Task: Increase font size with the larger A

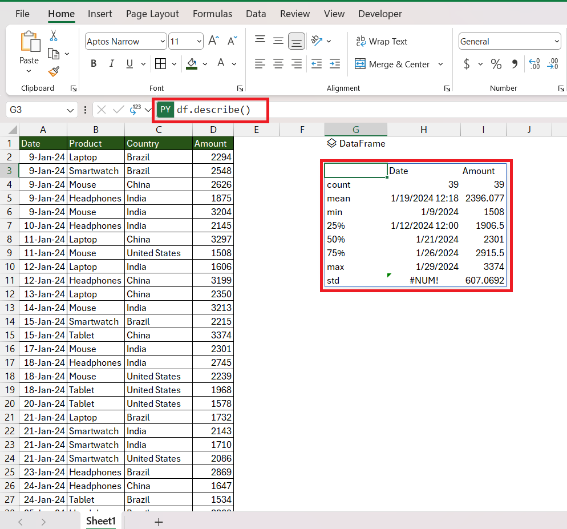Action: (214, 41)
